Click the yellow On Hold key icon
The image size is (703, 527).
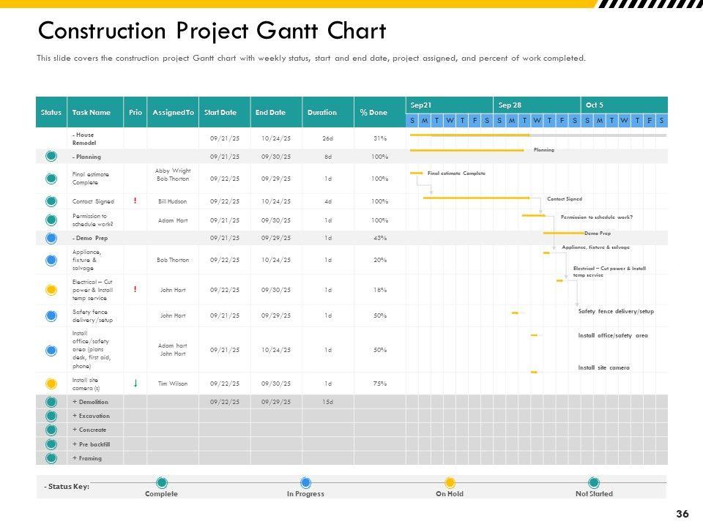click(450, 482)
